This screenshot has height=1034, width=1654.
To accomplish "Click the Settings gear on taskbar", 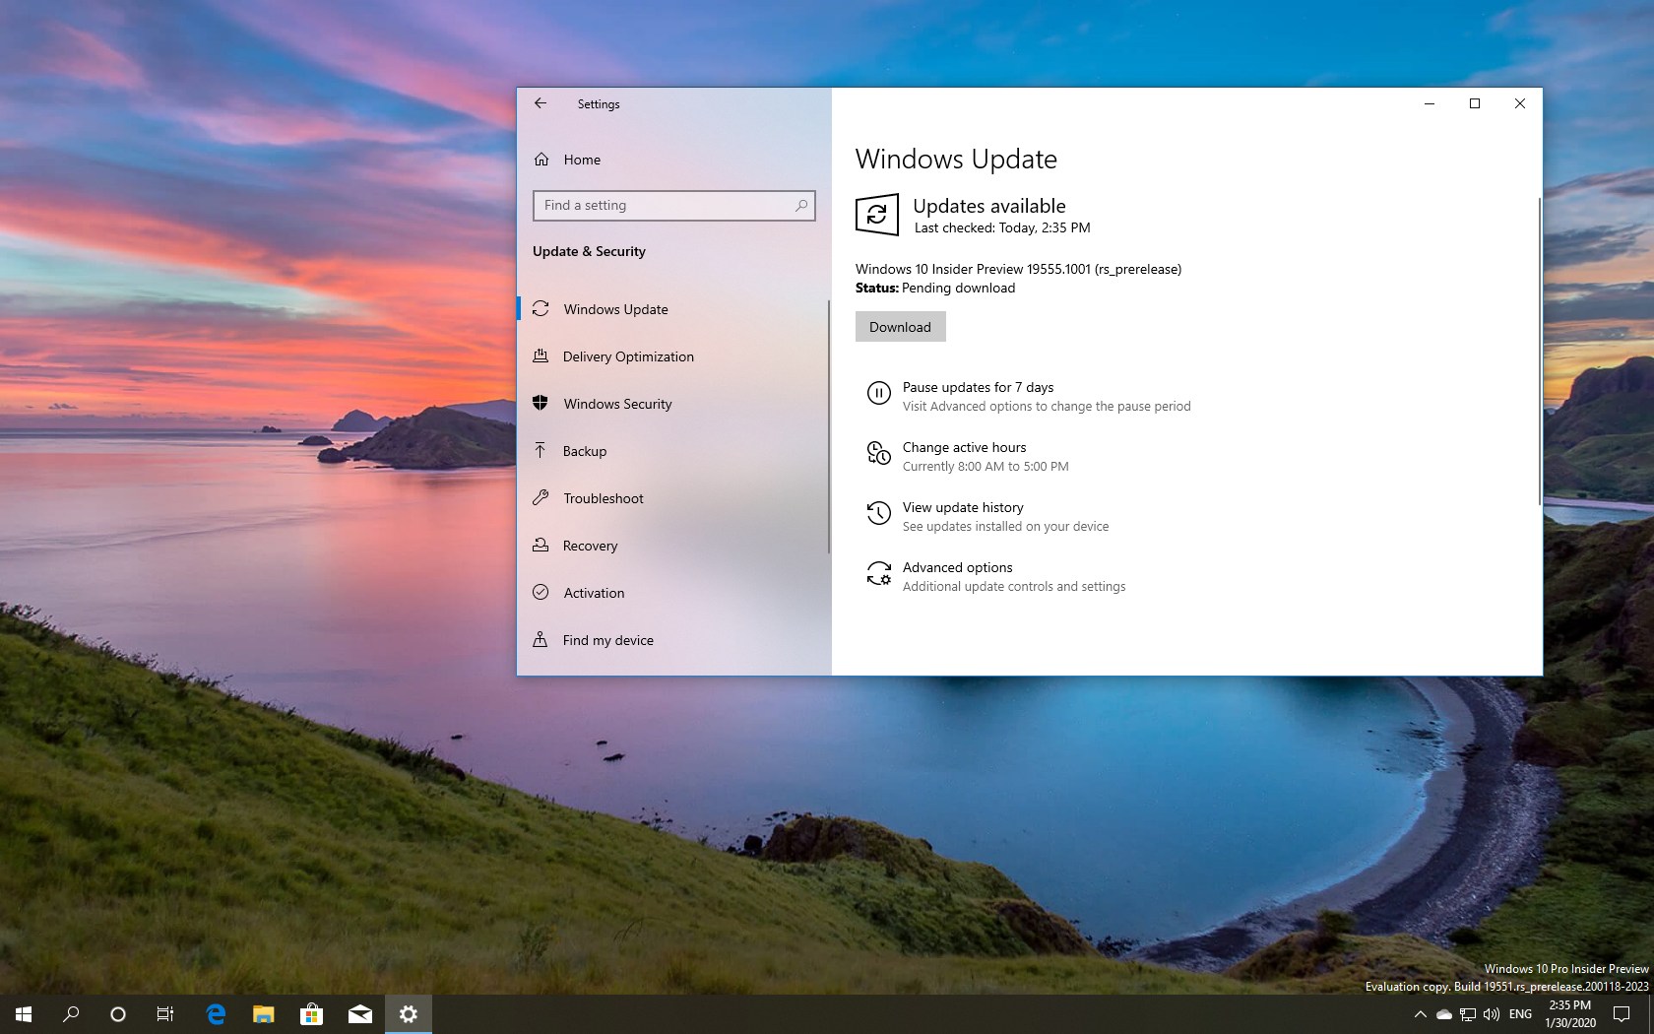I will click(x=409, y=1013).
